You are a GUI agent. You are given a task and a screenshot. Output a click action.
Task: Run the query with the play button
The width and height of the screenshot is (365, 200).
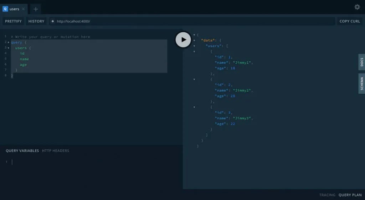pos(183,40)
